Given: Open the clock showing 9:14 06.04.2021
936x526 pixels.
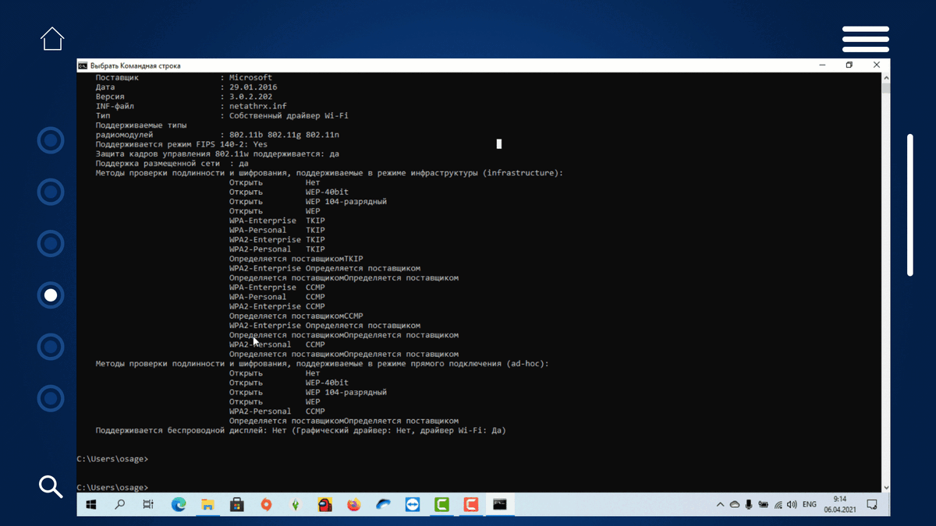Looking at the screenshot, I should [839, 505].
